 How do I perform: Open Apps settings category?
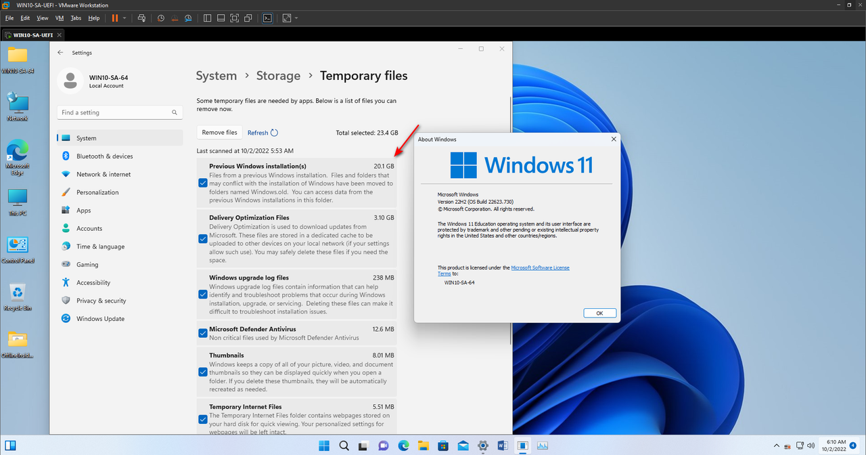click(x=120, y=211)
